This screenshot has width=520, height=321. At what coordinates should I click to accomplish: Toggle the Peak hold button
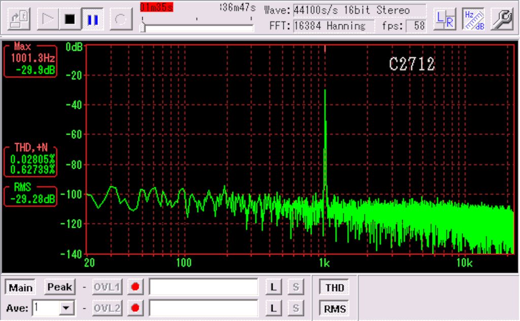point(60,287)
